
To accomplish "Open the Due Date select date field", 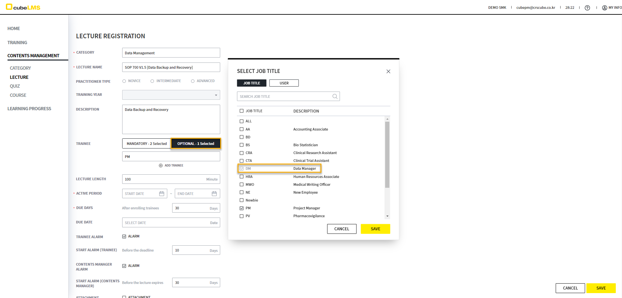I will tap(171, 223).
